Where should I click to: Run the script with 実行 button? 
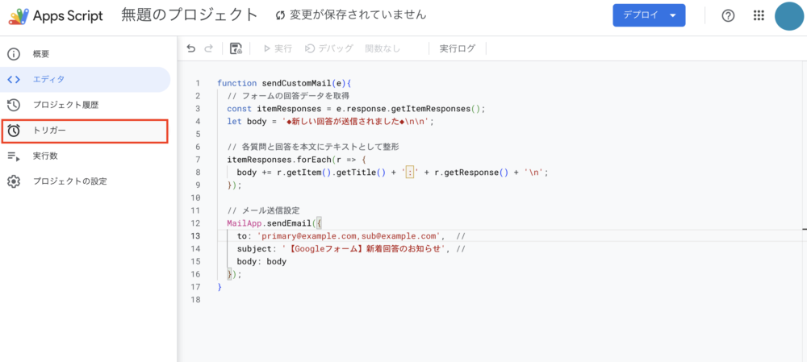278,48
